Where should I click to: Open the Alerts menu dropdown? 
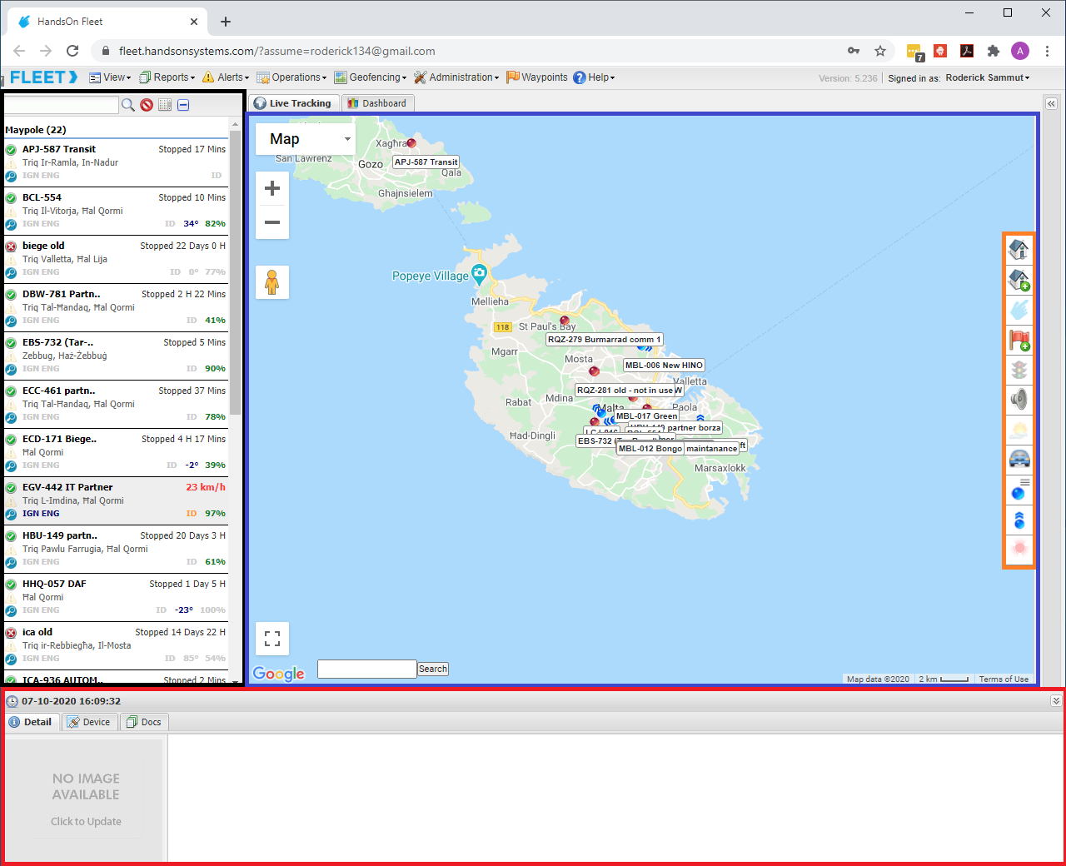[226, 77]
